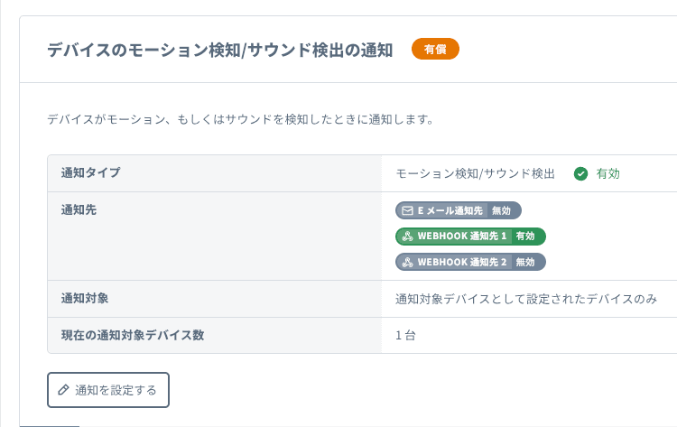677x427 pixels.
Task: Click the heading デバイスのモーション検知/サウンド検出の通知
Action: tap(220, 50)
